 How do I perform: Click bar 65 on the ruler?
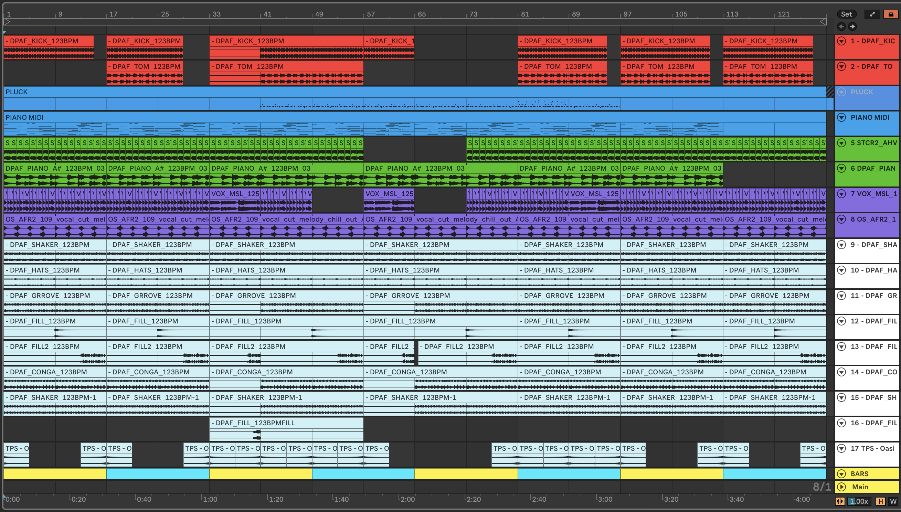click(421, 14)
